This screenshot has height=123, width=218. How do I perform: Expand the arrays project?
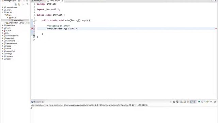click(3, 10)
